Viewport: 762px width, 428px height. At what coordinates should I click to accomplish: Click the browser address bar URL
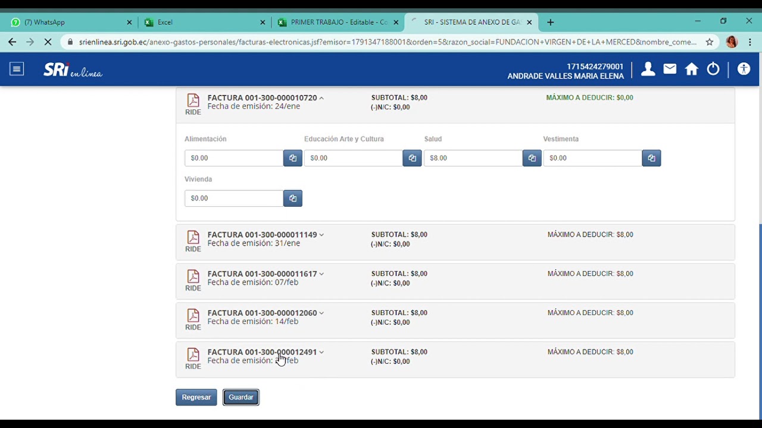(388, 42)
